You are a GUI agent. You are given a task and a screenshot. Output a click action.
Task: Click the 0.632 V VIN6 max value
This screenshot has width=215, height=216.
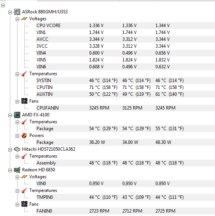[162, 67]
